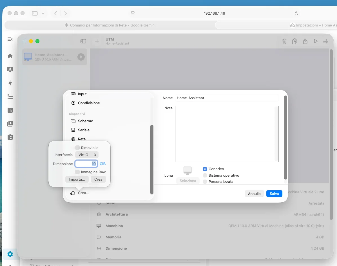The height and width of the screenshot is (266, 337).
Task: Click Crea... new drive item
Action: pyautogui.click(x=80, y=193)
